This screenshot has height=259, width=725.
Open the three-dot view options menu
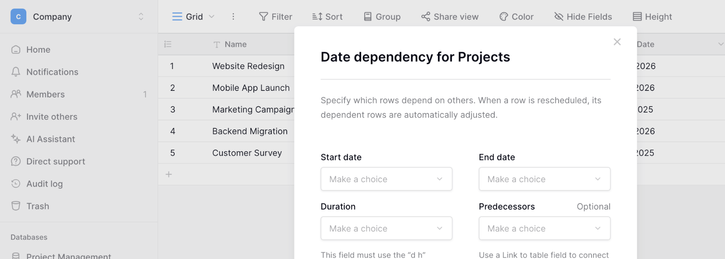[x=233, y=17]
